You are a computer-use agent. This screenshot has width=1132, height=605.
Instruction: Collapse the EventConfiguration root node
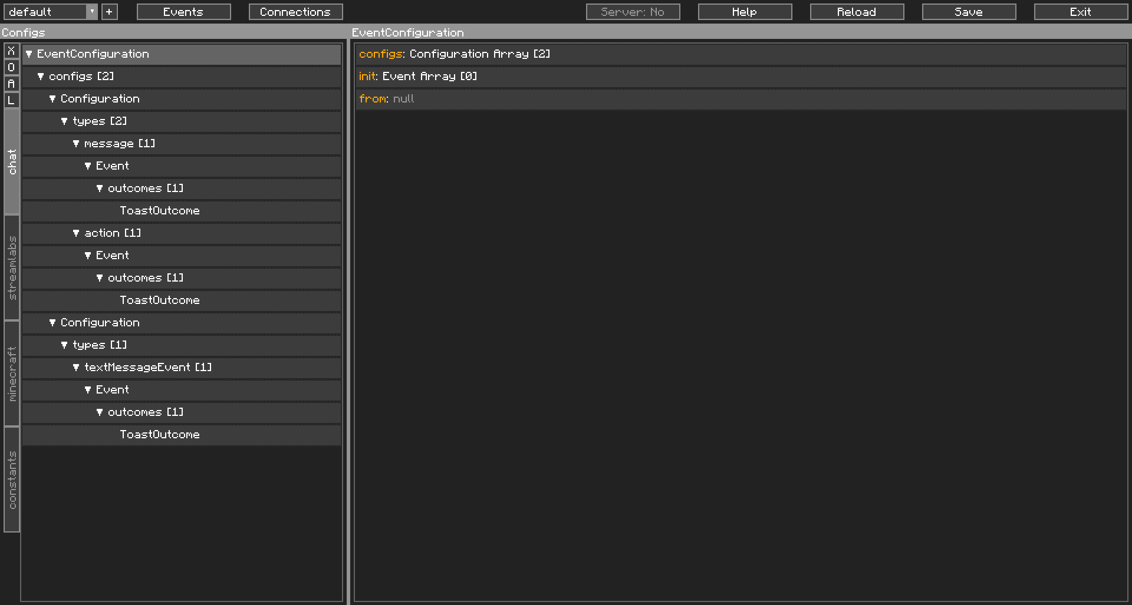[x=29, y=54]
